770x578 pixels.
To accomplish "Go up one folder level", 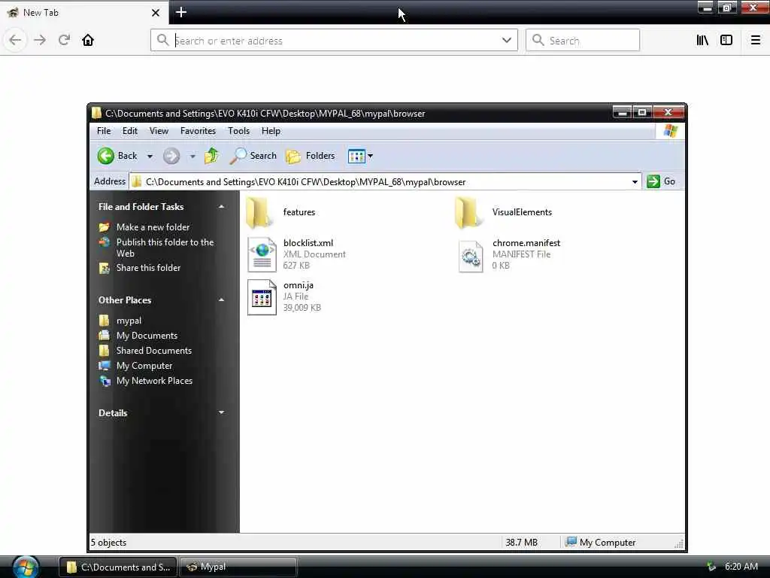I will [x=211, y=156].
